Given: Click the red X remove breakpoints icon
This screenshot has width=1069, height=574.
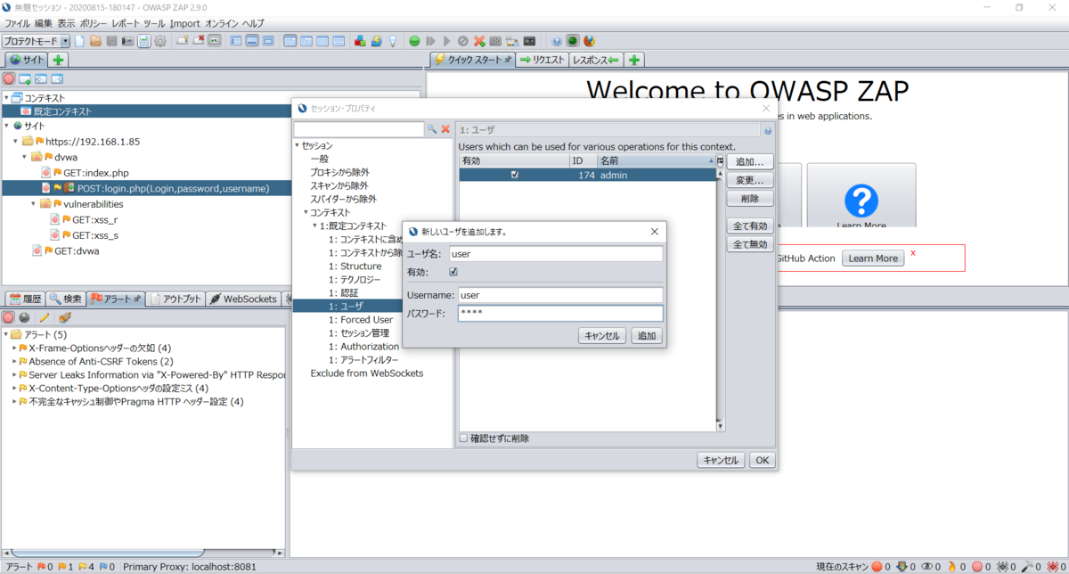Looking at the screenshot, I should point(479,41).
